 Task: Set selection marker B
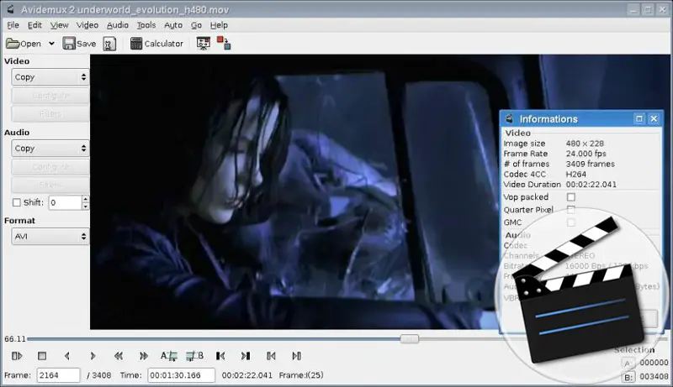(195, 356)
